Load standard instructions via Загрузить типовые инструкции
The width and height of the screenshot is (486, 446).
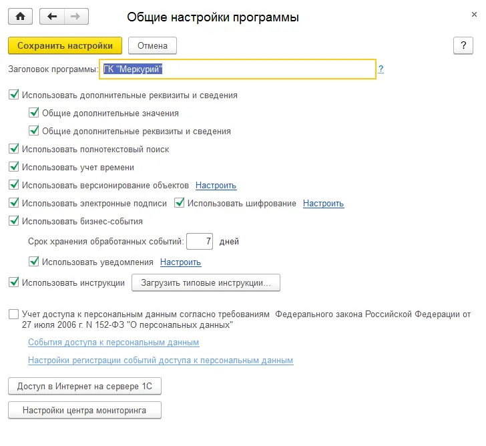(x=206, y=282)
